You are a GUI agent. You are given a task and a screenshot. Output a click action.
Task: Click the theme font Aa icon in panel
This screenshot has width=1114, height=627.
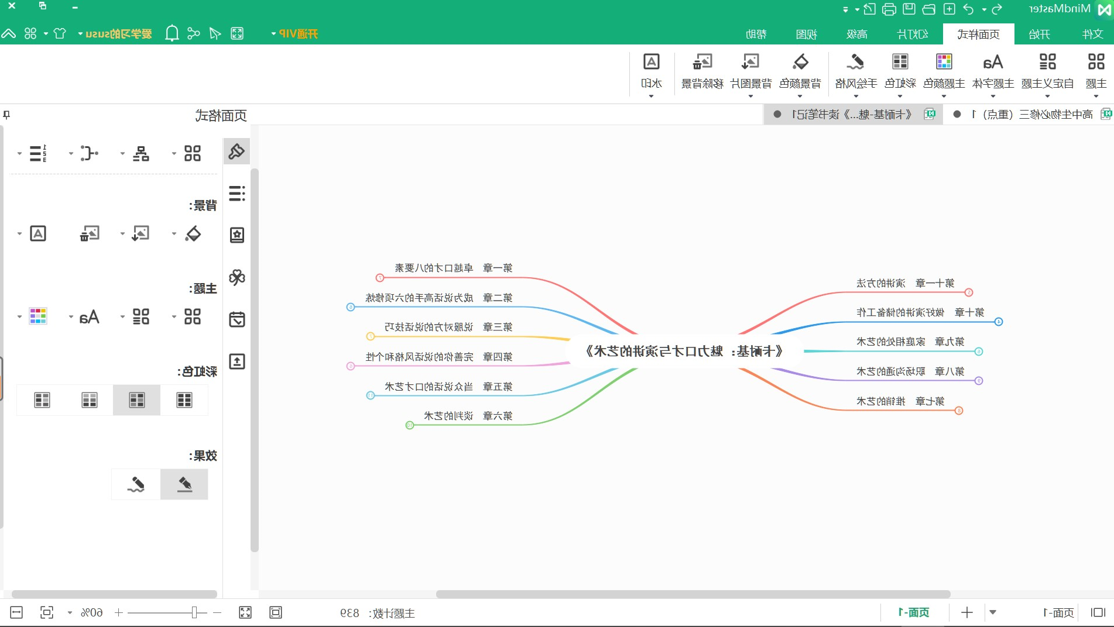90,316
